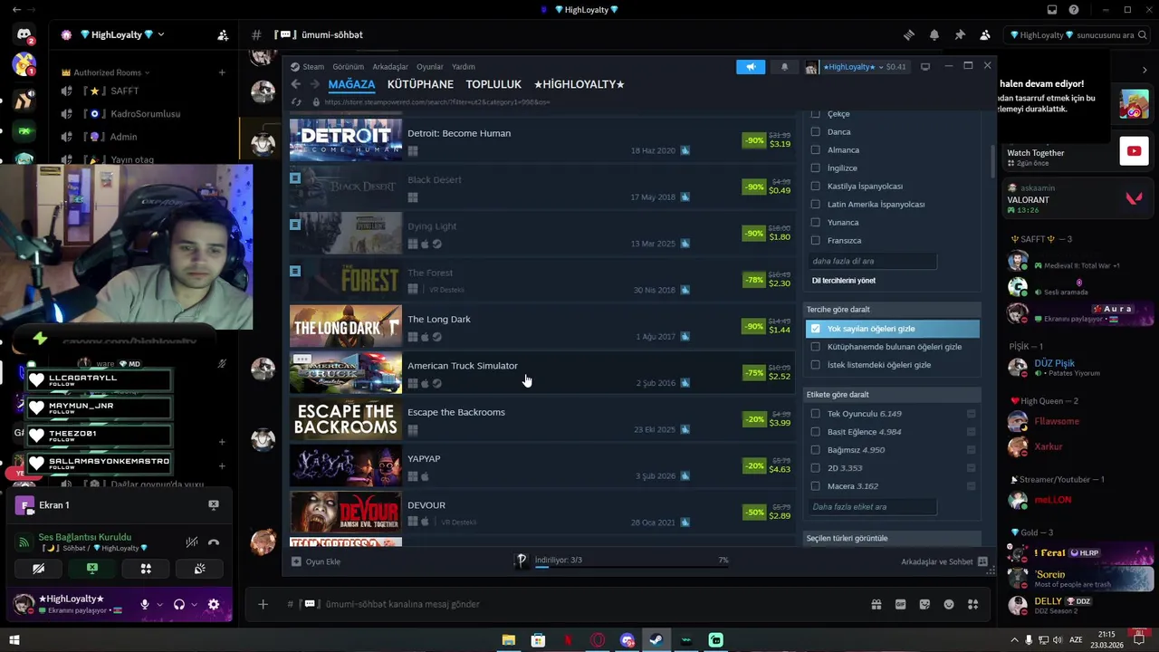Screen dimensions: 1159x652
Task: Uncheck Yok sayılan öğeleri gizle
Action: click(x=815, y=329)
